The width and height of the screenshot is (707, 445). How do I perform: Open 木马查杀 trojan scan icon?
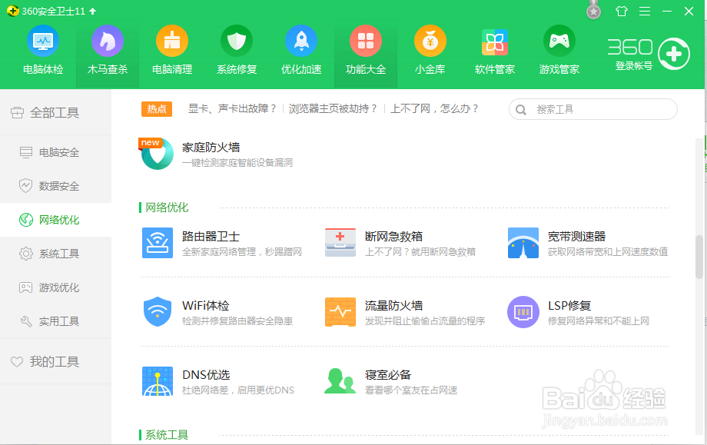coord(108,41)
